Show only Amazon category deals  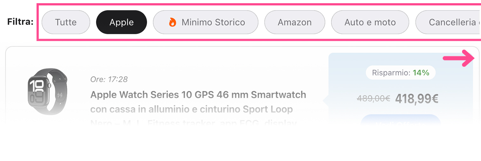tap(295, 22)
